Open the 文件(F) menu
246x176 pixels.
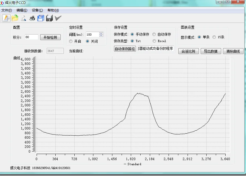[7, 10]
